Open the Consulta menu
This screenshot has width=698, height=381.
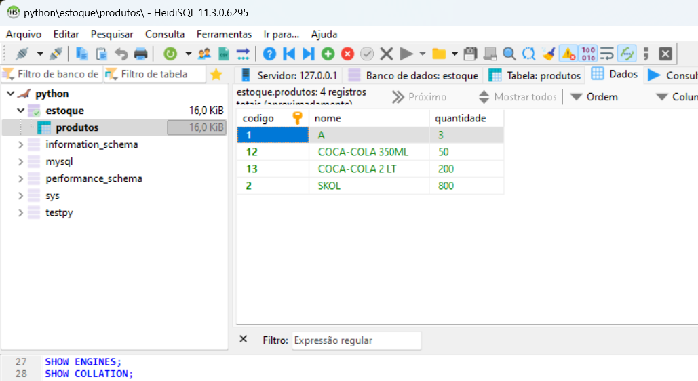click(x=165, y=35)
